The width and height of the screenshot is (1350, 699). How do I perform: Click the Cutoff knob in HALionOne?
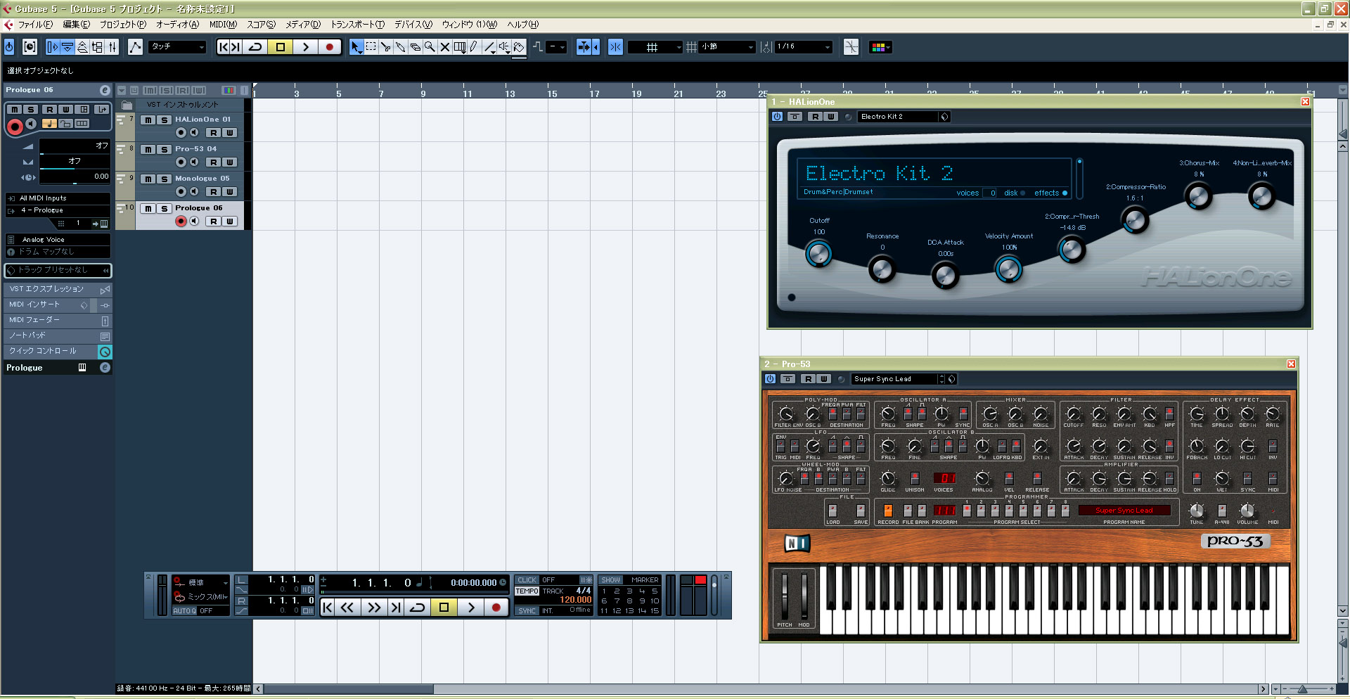pyautogui.click(x=819, y=254)
